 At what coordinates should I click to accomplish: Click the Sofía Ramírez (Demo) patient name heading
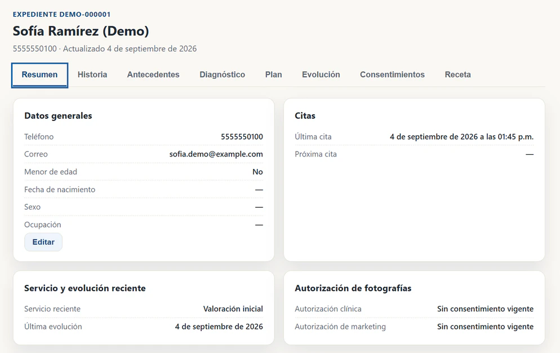(x=81, y=32)
